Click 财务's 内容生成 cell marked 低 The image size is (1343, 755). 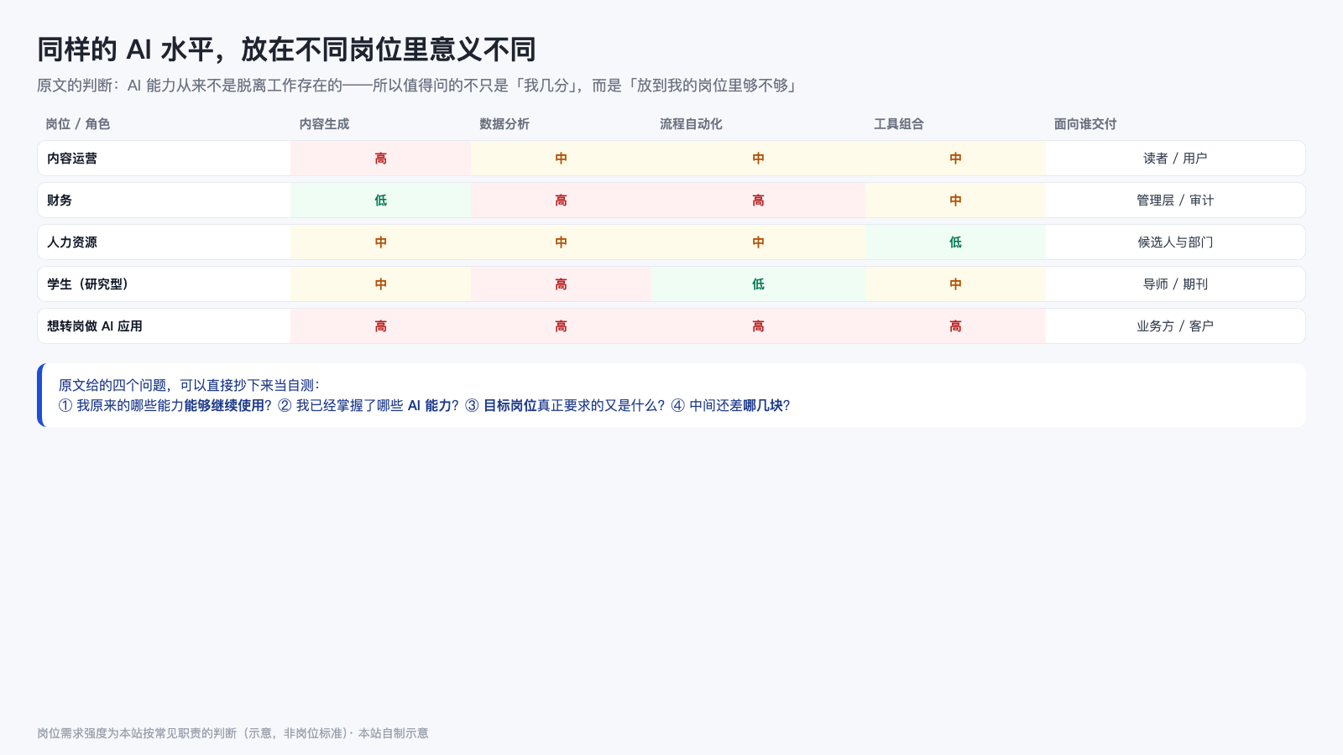[381, 200]
